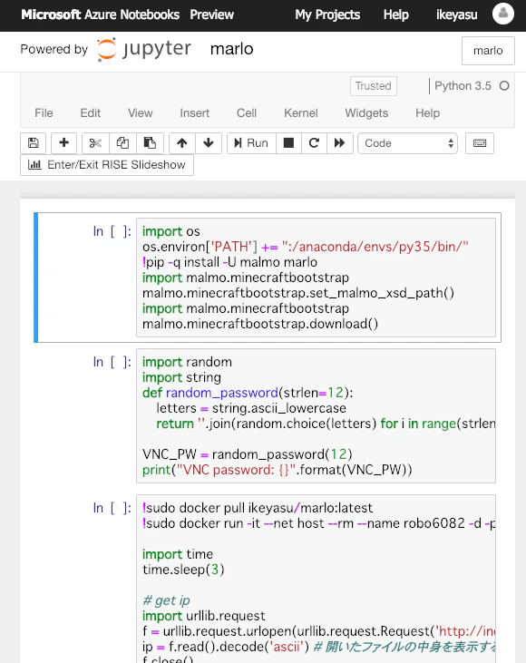Click Microsoft Azure Notebooks home link
This screenshot has height=663, width=526.
pyautogui.click(x=100, y=15)
